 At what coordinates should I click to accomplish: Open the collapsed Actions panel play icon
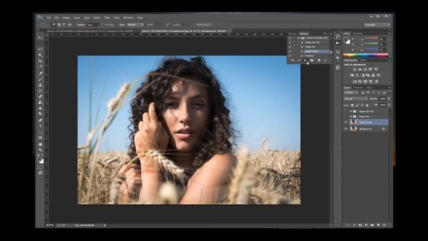pyautogui.click(x=338, y=43)
